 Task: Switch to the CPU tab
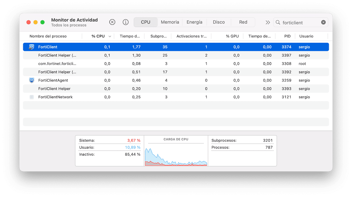pos(146,22)
